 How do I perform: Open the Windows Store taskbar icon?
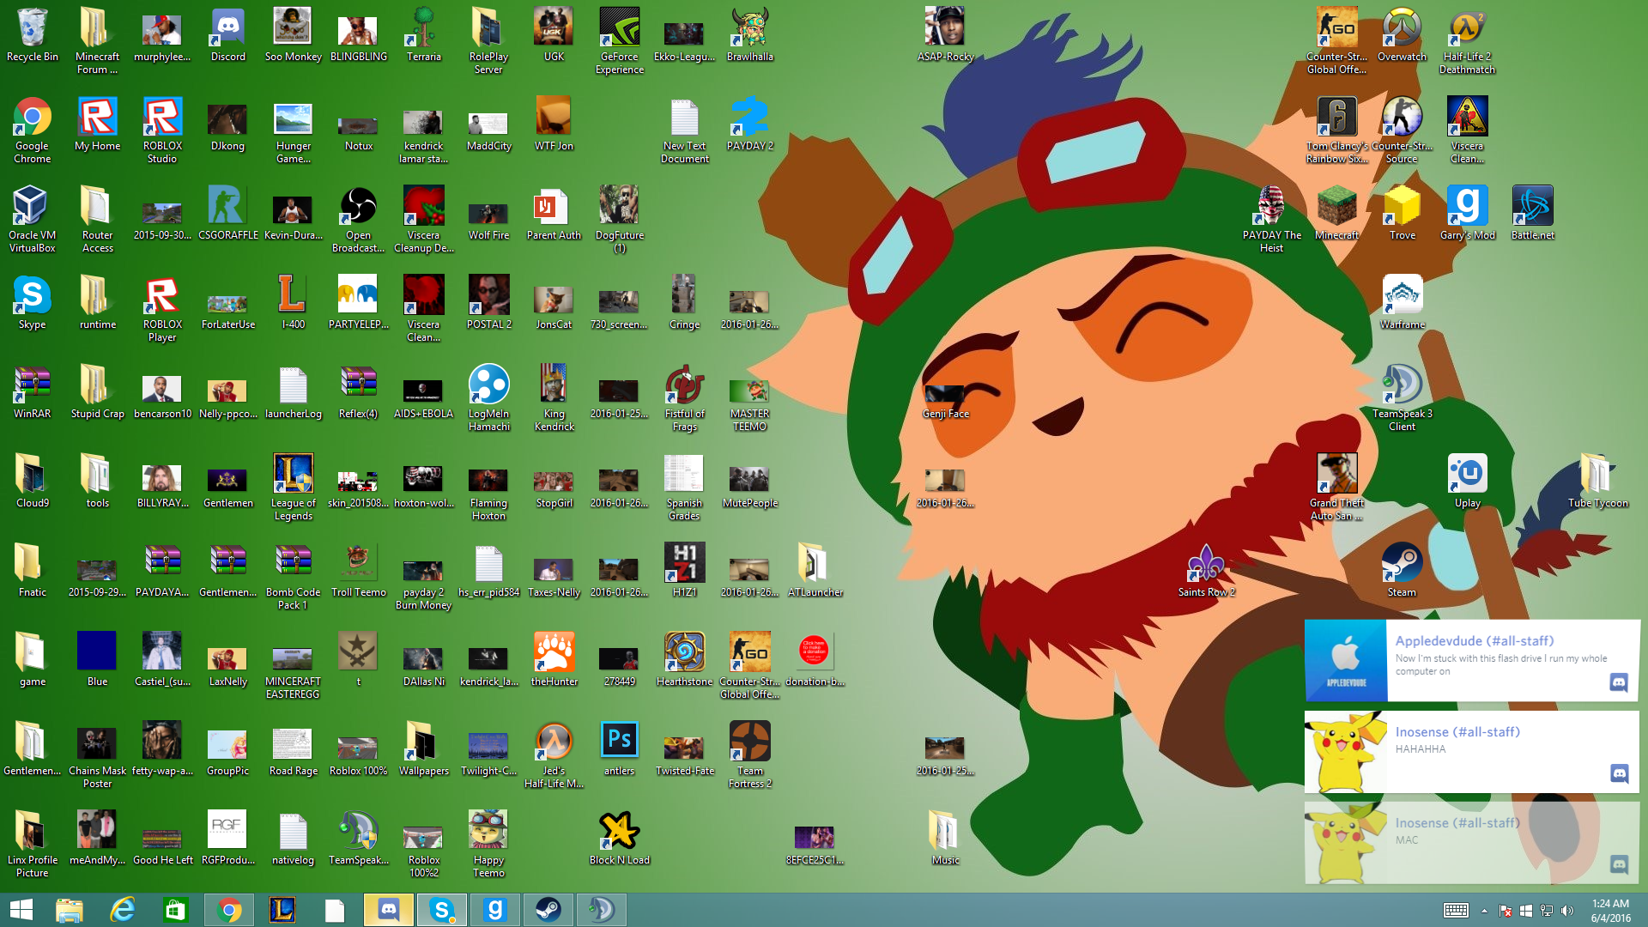[176, 910]
